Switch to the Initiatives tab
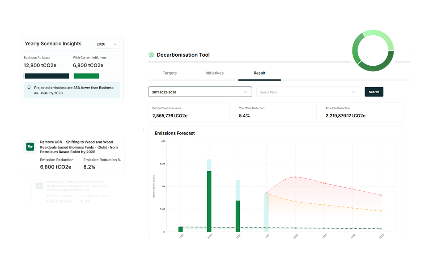441x253 pixels. click(x=214, y=73)
